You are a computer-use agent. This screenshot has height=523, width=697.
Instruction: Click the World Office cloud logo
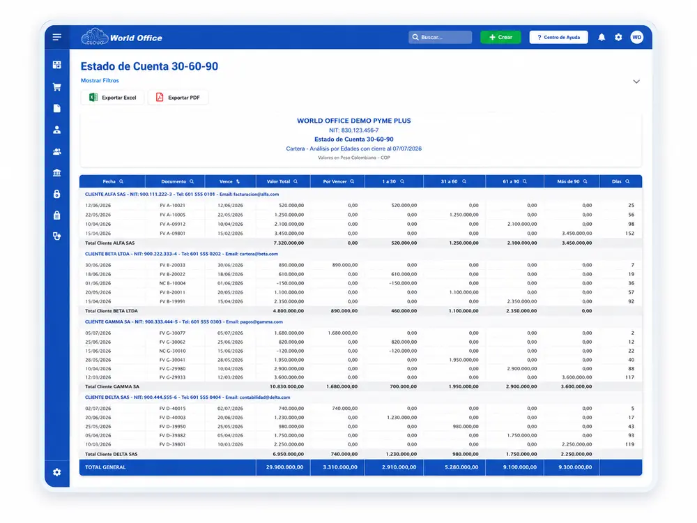[121, 38]
